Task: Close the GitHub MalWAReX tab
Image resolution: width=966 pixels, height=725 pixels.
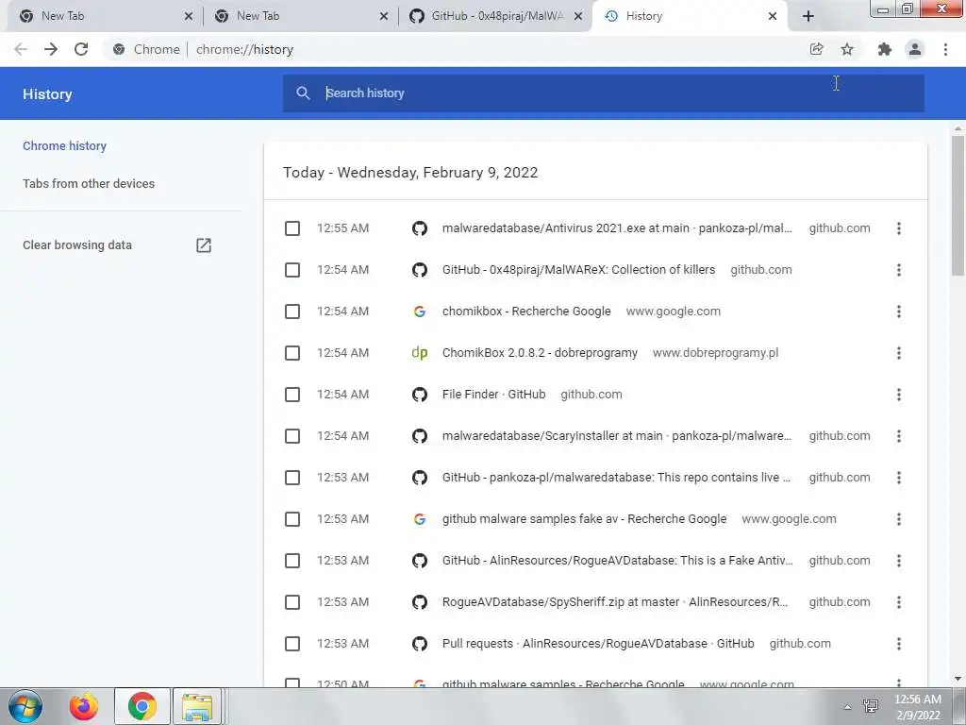Action: click(x=578, y=17)
